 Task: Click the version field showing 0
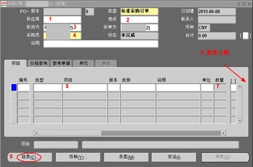pos(90,11)
